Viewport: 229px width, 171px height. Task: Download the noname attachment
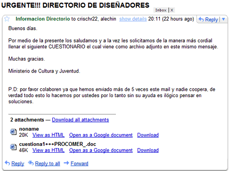[148, 135]
